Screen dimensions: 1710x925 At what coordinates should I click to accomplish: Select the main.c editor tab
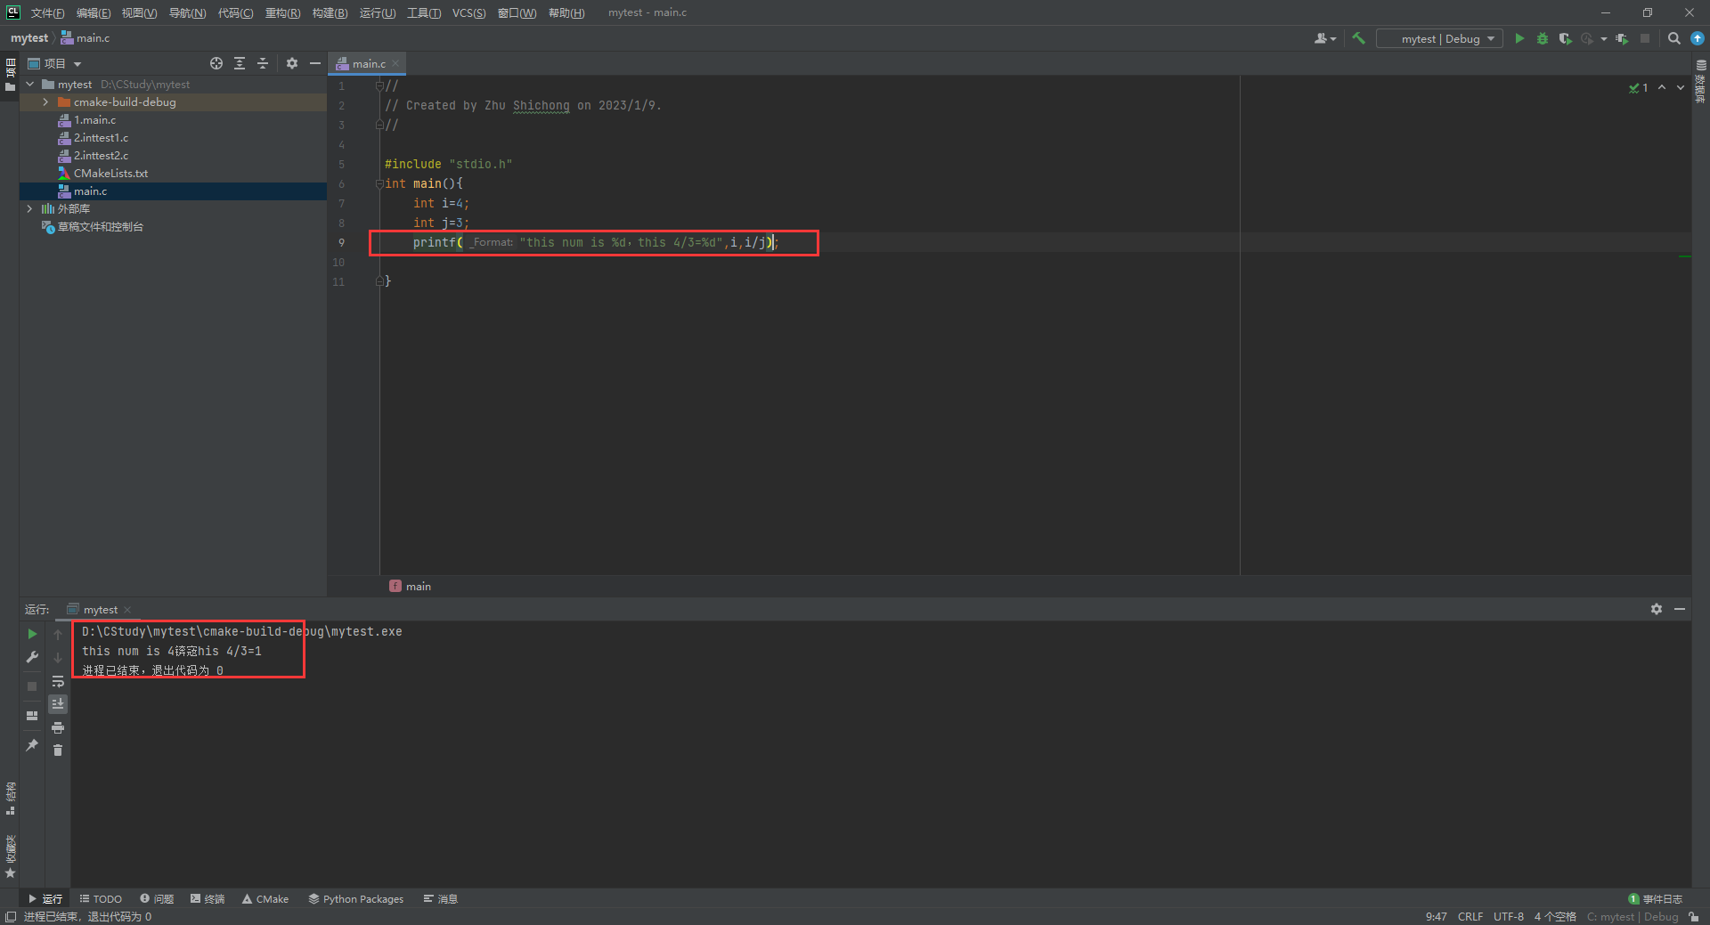coord(368,63)
